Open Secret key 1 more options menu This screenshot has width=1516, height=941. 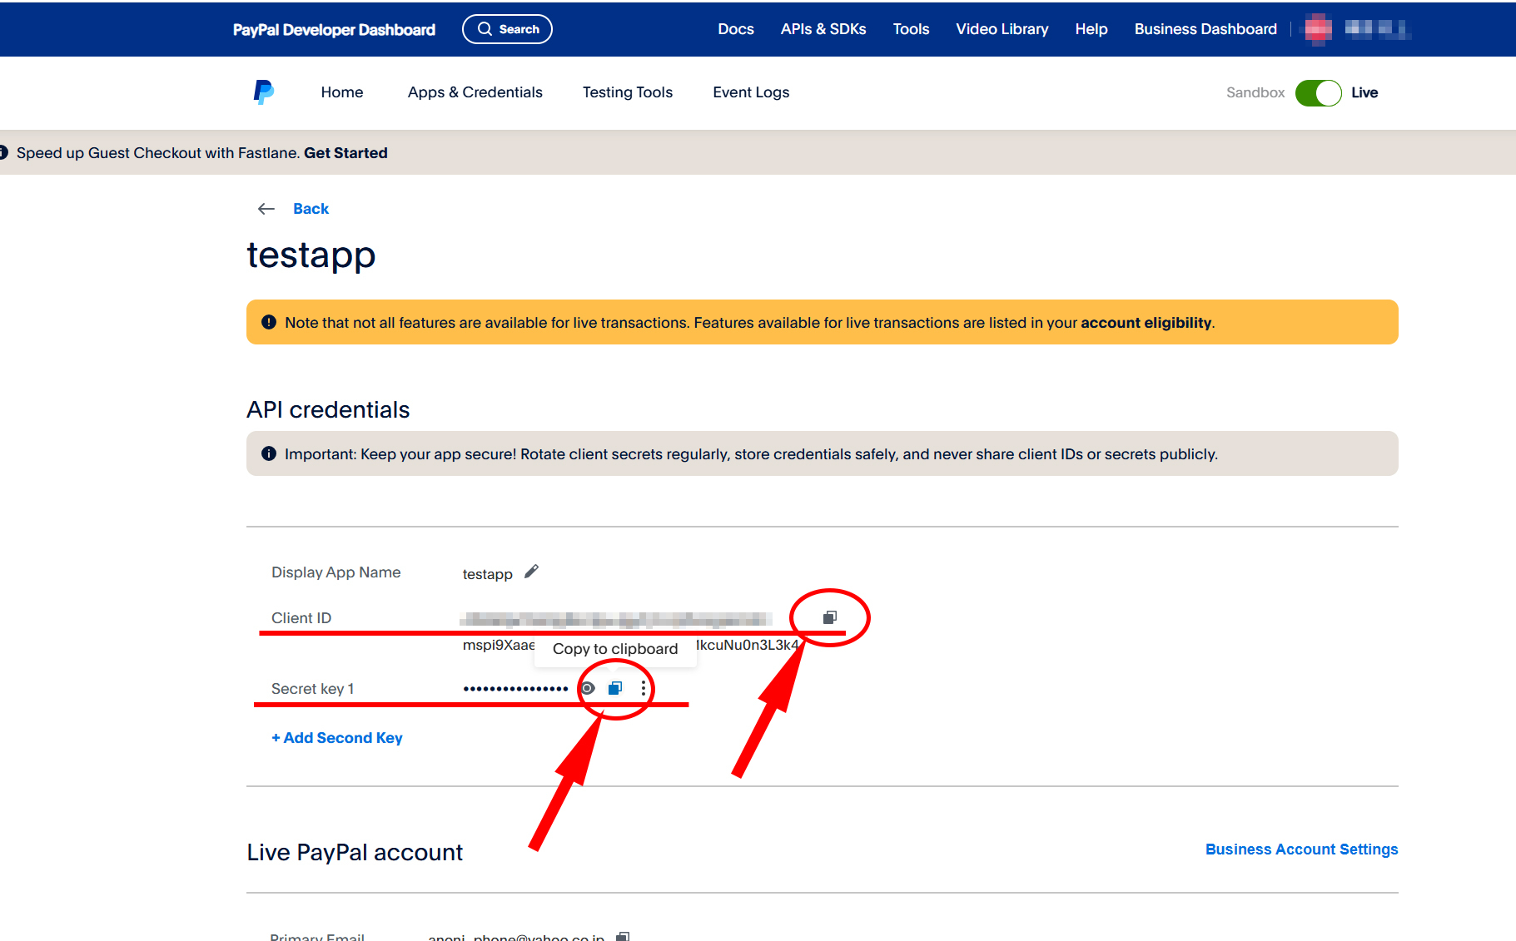[x=644, y=688]
